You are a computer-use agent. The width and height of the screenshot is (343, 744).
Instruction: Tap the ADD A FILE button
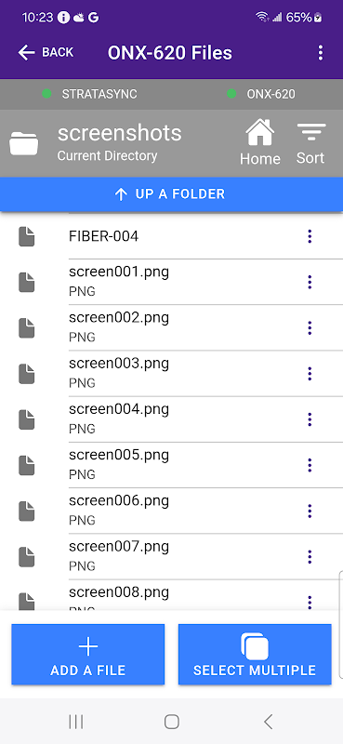(87, 655)
